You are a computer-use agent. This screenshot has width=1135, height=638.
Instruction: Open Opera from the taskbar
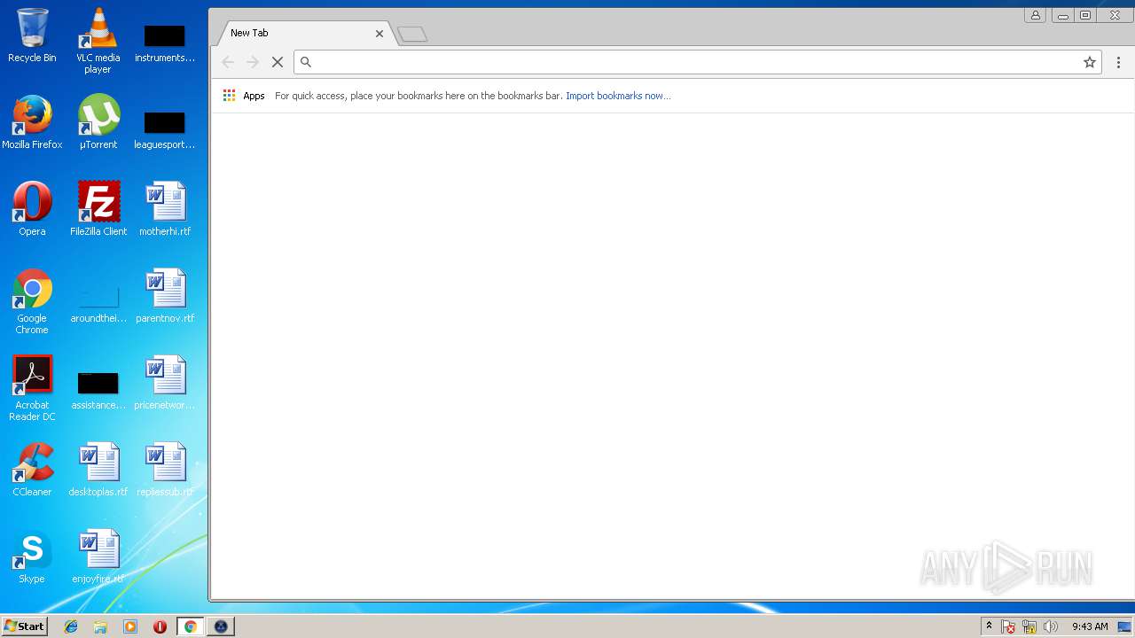pyautogui.click(x=160, y=626)
